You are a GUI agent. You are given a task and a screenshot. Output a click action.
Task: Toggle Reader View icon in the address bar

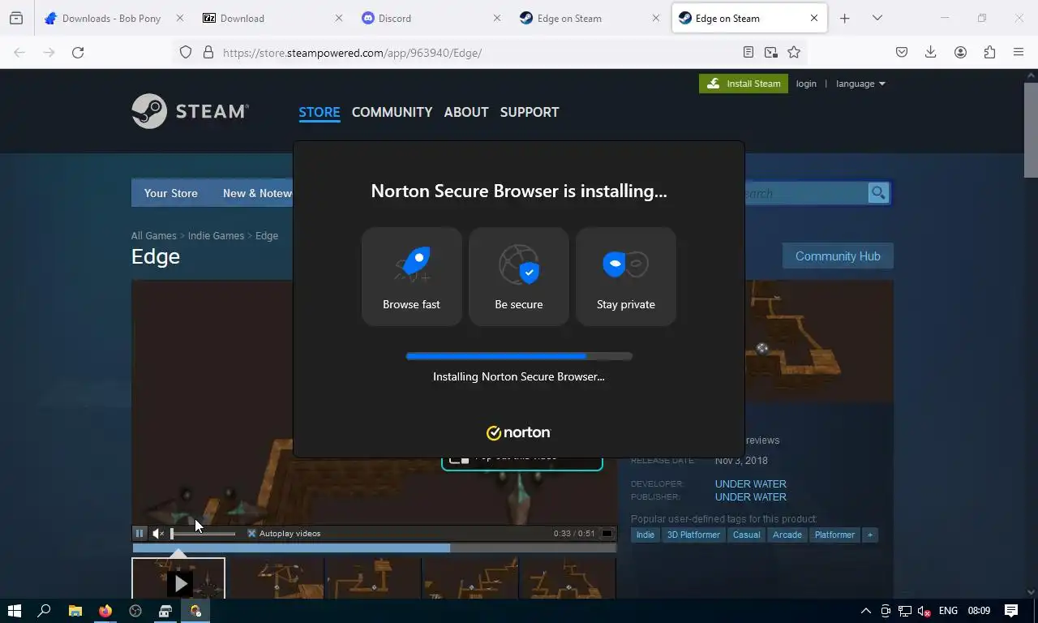click(x=748, y=52)
